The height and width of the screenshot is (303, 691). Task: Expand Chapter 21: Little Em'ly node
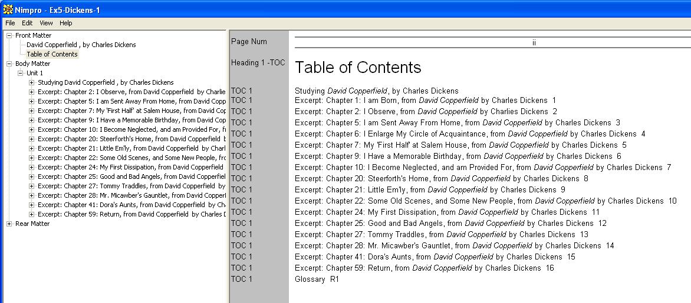[31, 148]
